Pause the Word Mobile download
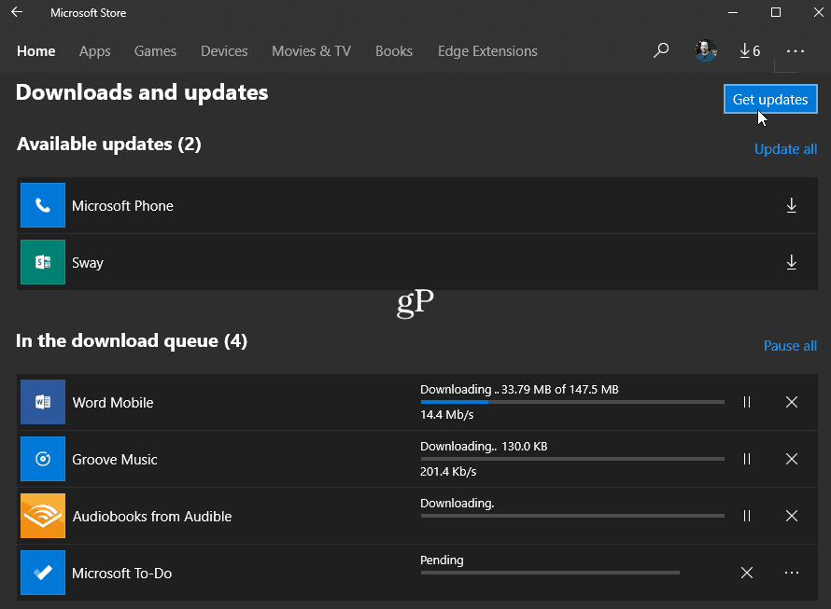 pyautogui.click(x=747, y=402)
